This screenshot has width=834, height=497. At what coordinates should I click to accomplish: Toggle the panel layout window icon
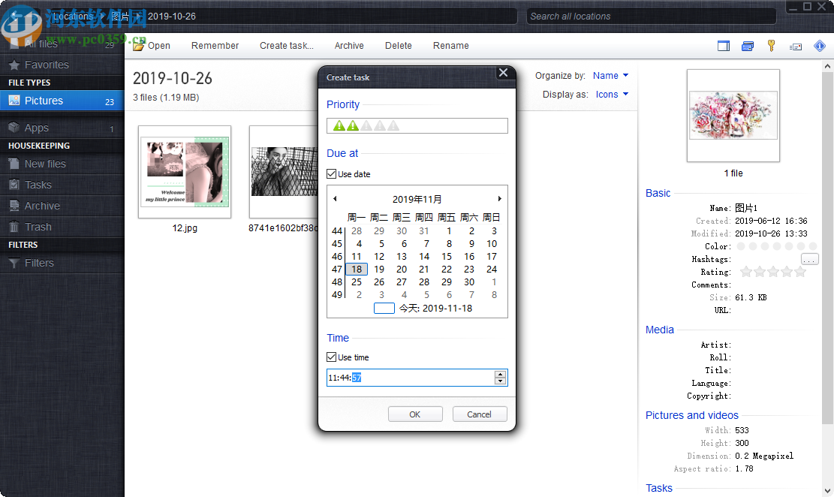[724, 46]
